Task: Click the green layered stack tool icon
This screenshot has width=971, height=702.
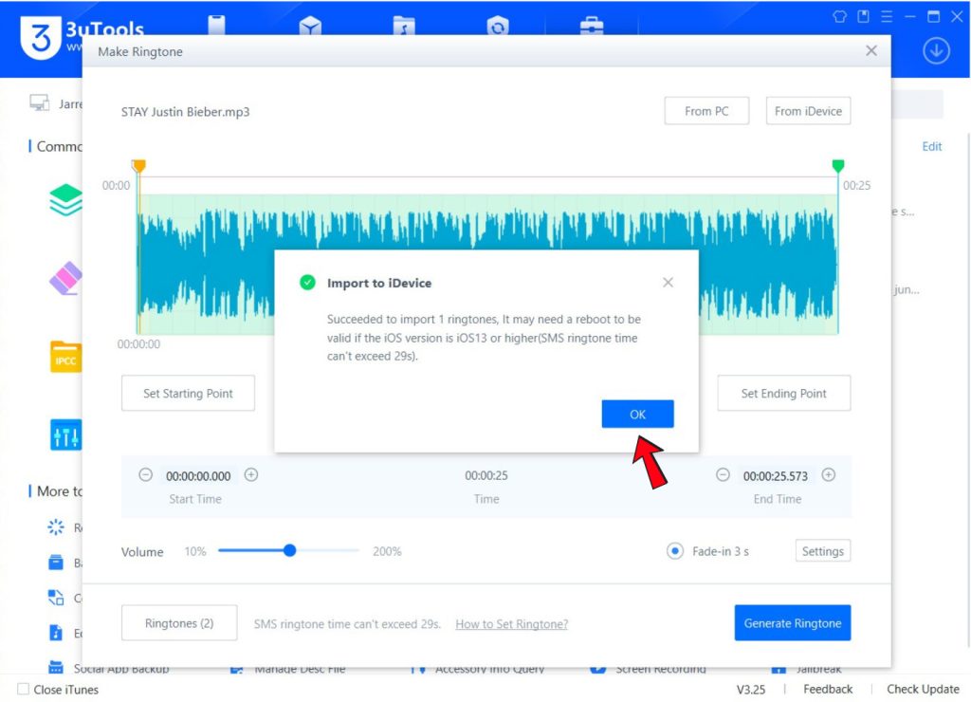Action: (x=65, y=199)
